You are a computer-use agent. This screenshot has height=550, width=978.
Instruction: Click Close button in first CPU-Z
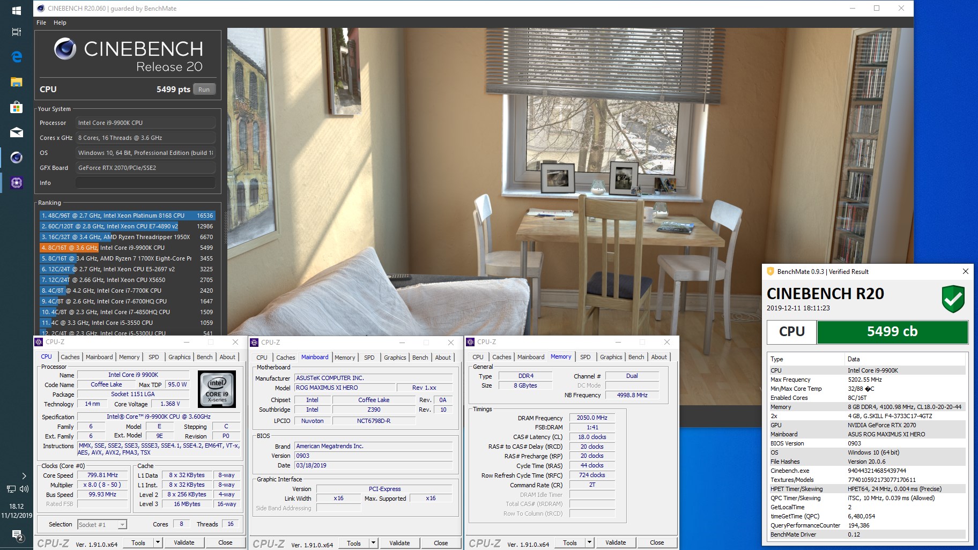click(225, 542)
